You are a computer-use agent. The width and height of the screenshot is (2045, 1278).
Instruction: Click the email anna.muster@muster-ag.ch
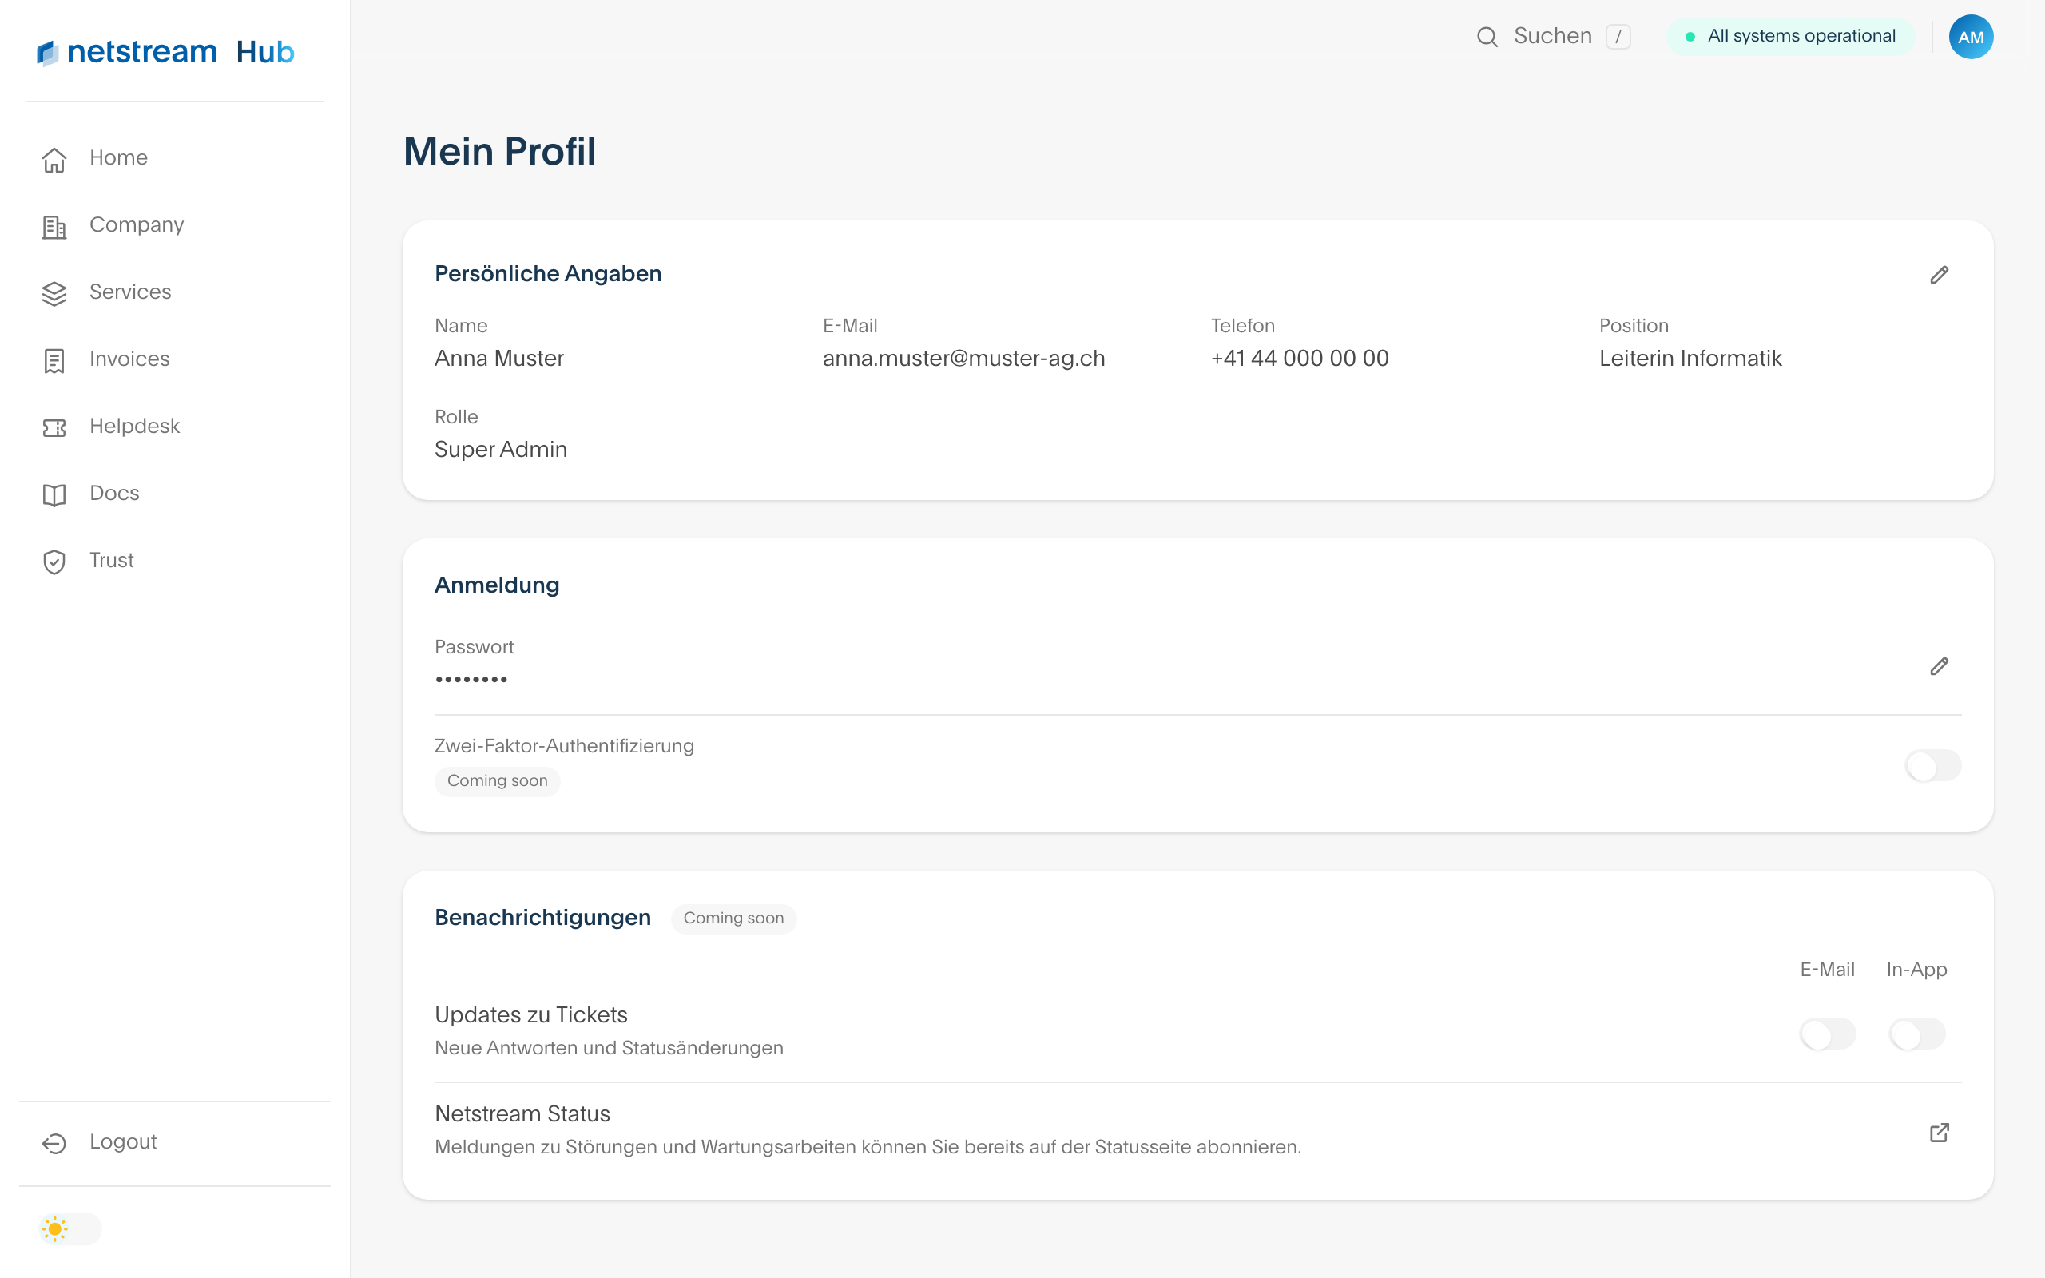click(x=963, y=359)
